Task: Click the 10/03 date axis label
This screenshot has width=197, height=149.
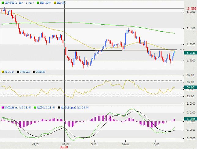Action: 156,144
